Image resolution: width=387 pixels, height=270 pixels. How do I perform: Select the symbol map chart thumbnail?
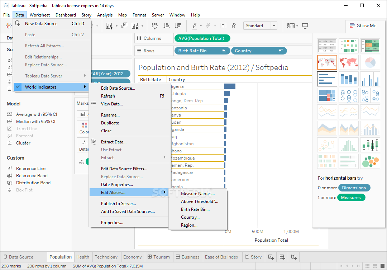click(x=327, y=62)
